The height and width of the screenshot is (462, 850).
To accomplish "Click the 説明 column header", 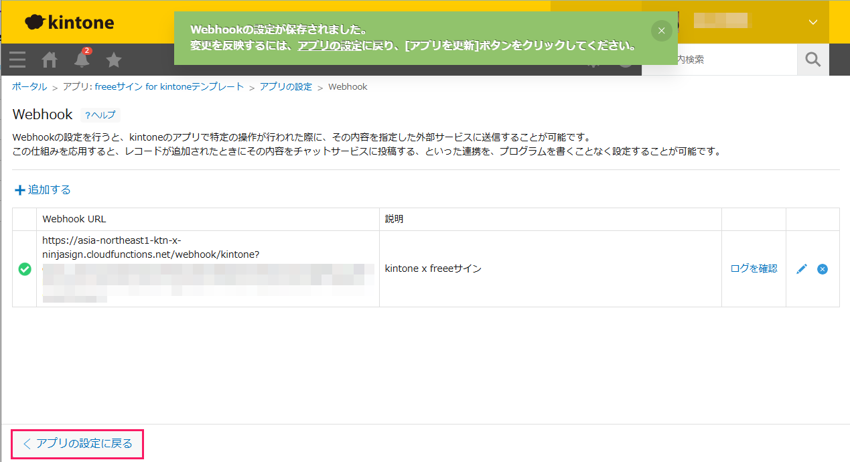I will [551, 219].
